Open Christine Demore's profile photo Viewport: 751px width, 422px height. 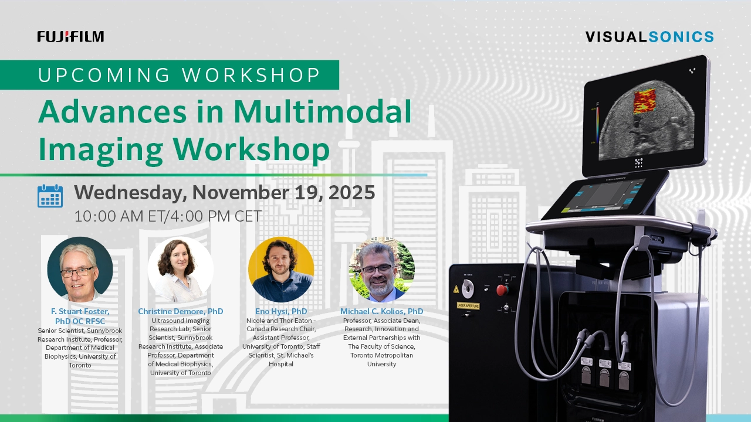[181, 269]
